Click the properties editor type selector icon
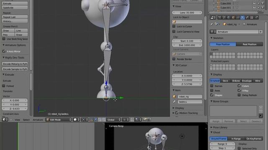The width and height of the screenshot is (268, 150). (x=213, y=17)
